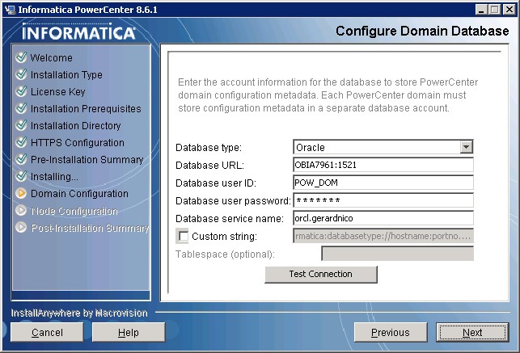
Task: Click the Welcome step checkmark icon
Action: coord(21,57)
